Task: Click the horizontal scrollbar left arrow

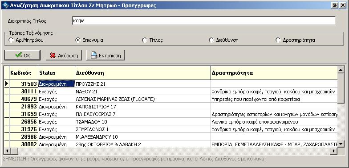Action: (7, 151)
